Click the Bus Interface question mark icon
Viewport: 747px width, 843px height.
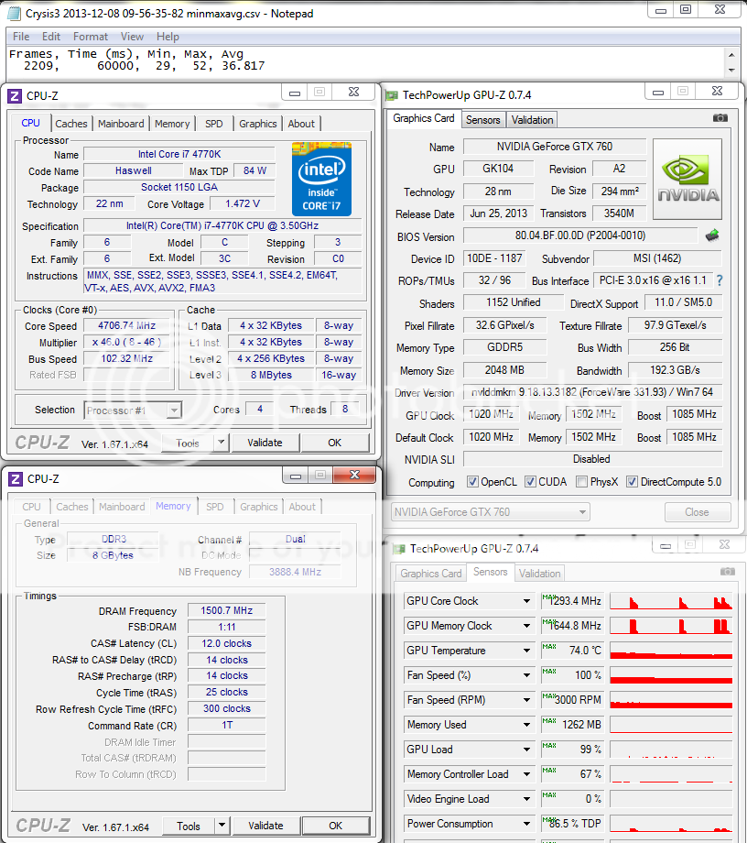click(x=720, y=280)
